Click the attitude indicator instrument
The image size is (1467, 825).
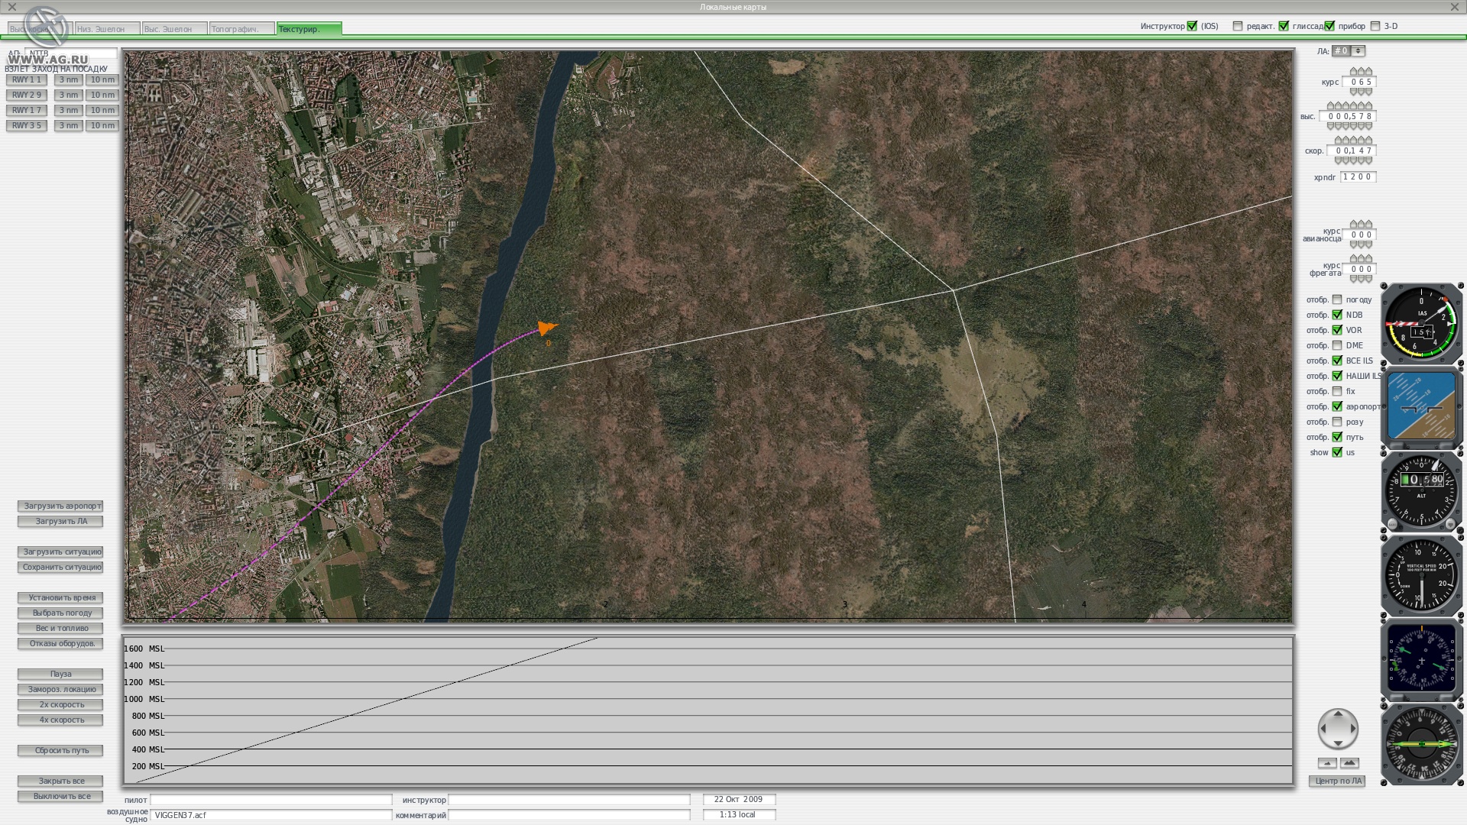[x=1421, y=407]
